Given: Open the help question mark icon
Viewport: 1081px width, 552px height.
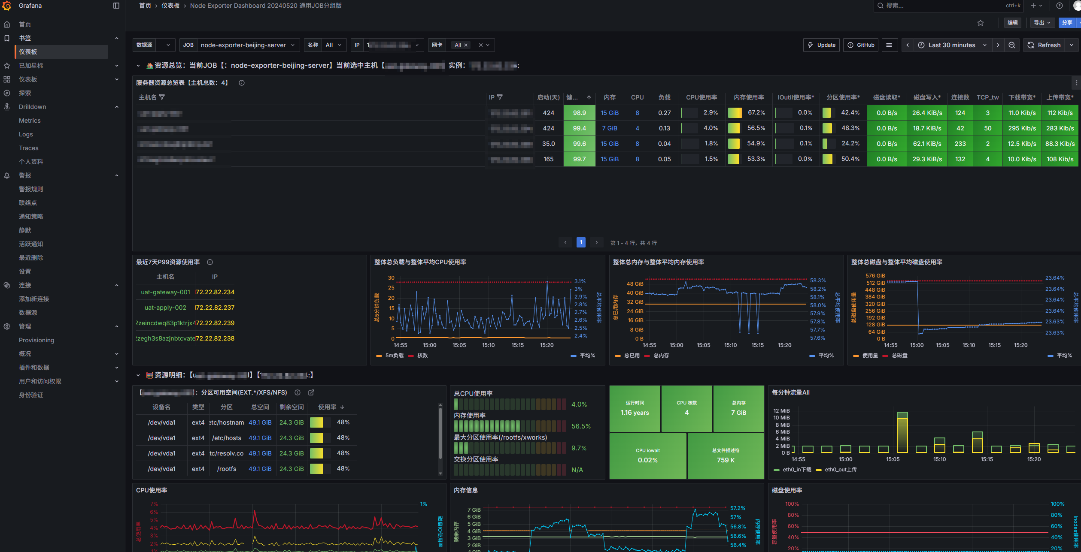Looking at the screenshot, I should click(x=1060, y=6).
